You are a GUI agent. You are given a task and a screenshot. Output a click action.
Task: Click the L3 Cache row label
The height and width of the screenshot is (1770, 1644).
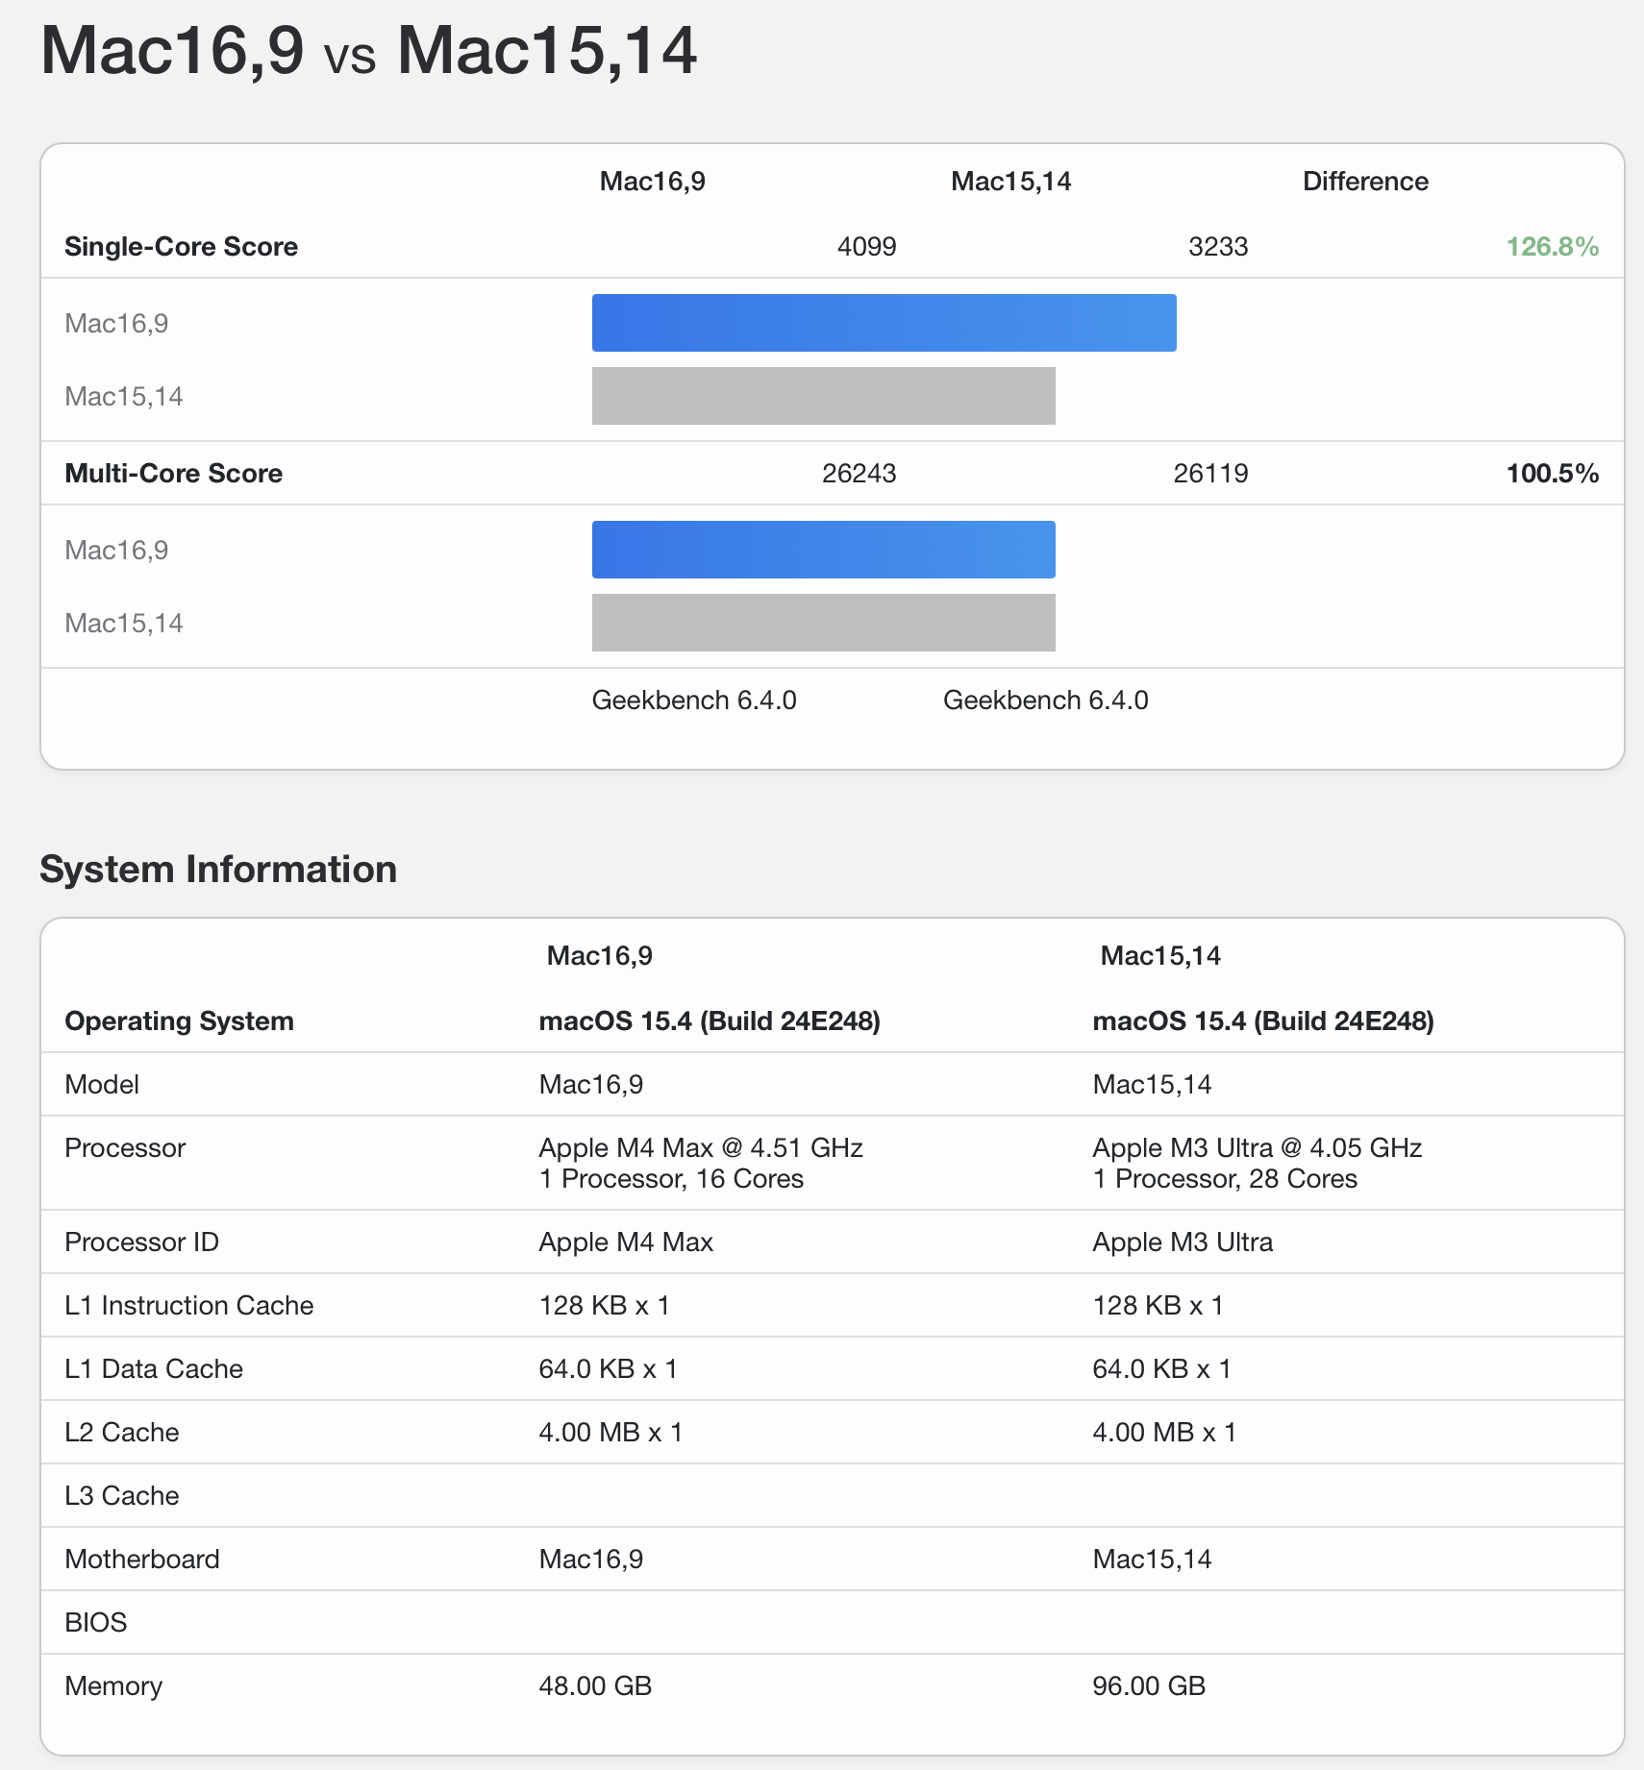coord(122,1496)
